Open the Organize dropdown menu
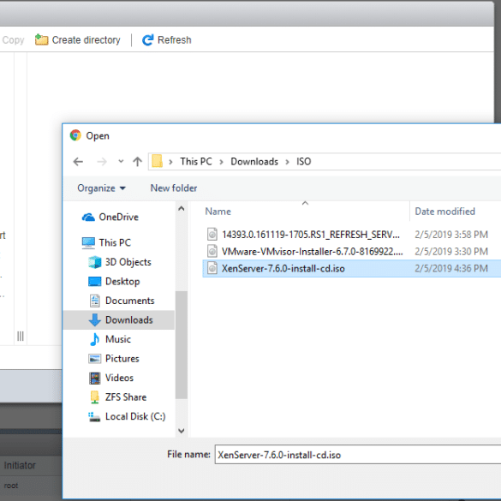This screenshot has height=501, width=501. coord(101,188)
